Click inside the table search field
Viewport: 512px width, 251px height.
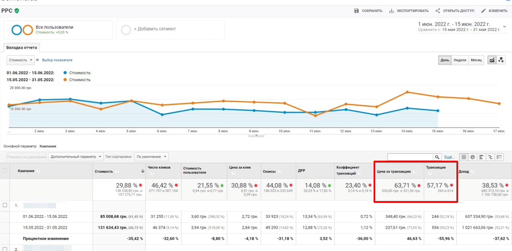410,157
